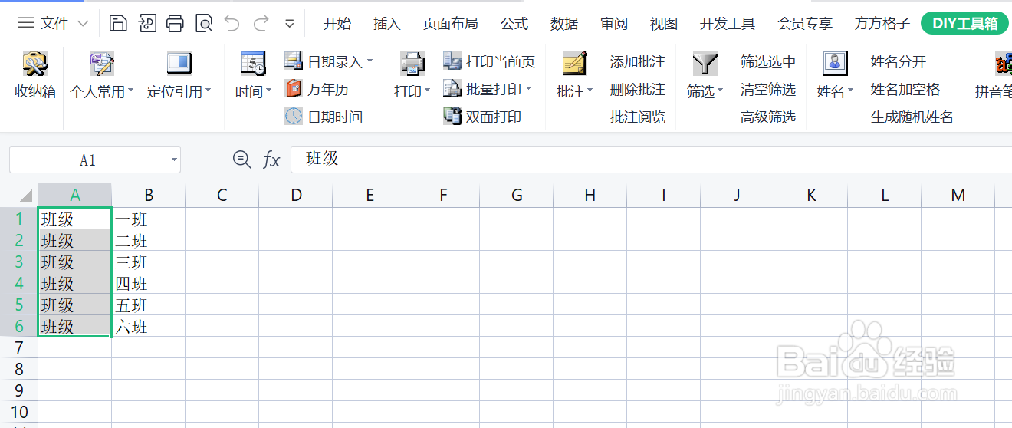Click 批注阅览
Screen dimensions: 1012x428
(x=638, y=117)
